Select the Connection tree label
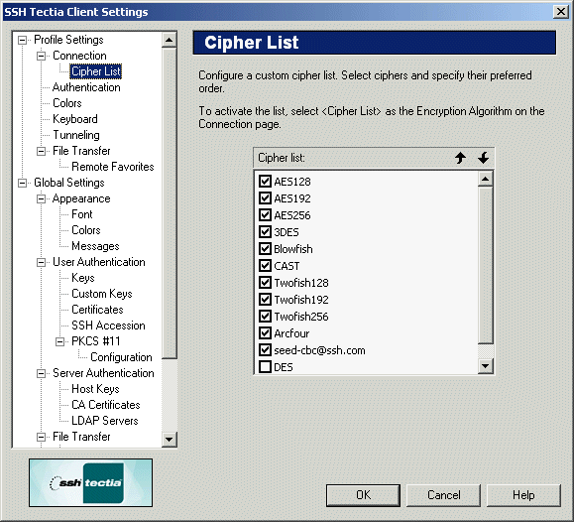The width and height of the screenshot is (574, 522). [79, 56]
